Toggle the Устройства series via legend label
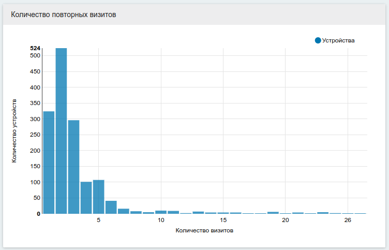389x250 pixels. (338, 40)
